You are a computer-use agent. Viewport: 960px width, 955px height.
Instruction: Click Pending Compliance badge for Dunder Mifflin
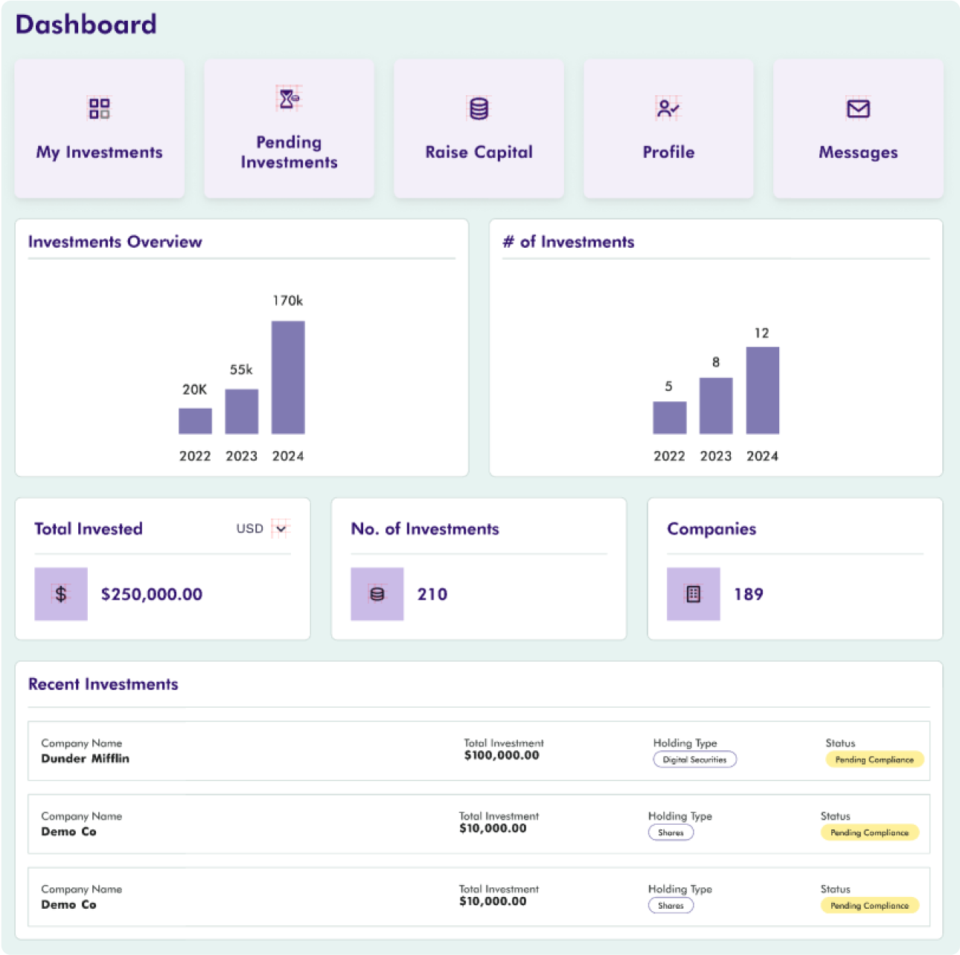click(x=874, y=760)
